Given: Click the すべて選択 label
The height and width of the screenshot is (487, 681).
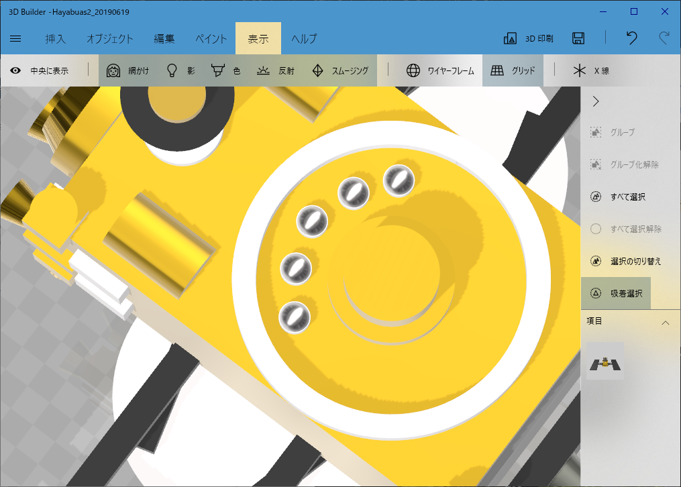Looking at the screenshot, I should tap(628, 197).
